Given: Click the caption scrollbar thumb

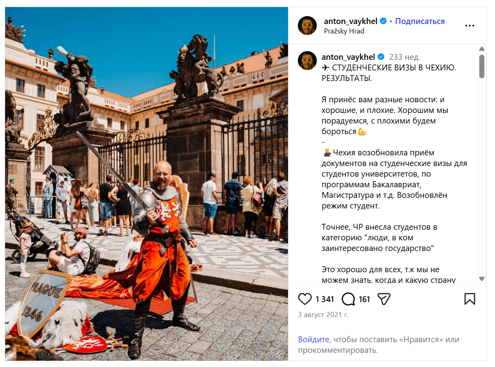Looking at the screenshot, I should point(482,66).
